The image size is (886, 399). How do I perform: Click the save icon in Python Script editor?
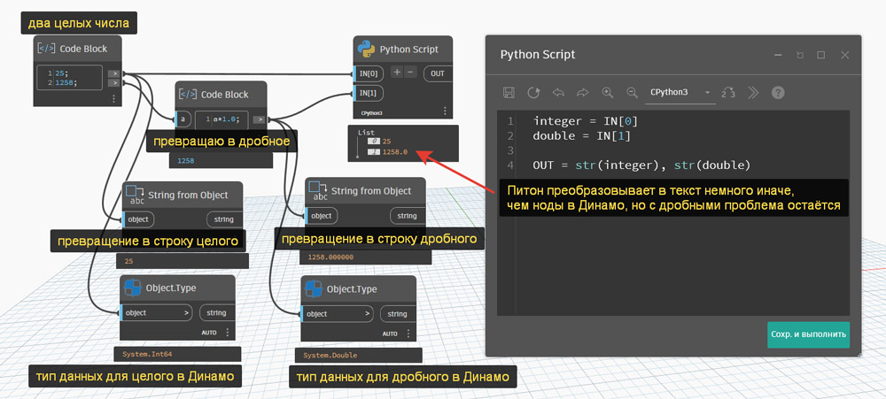509,92
